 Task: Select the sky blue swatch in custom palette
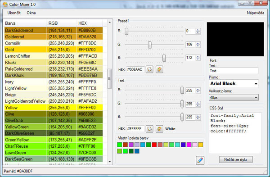tap(143, 145)
